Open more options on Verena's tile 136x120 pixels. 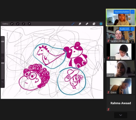(132, 29)
